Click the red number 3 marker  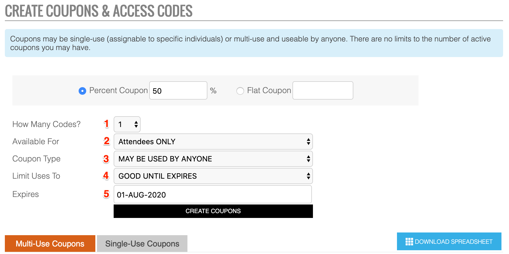click(106, 159)
